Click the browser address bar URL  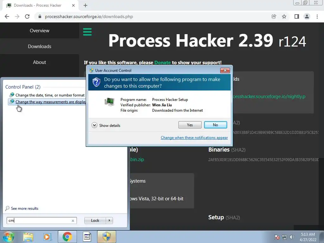point(89,16)
